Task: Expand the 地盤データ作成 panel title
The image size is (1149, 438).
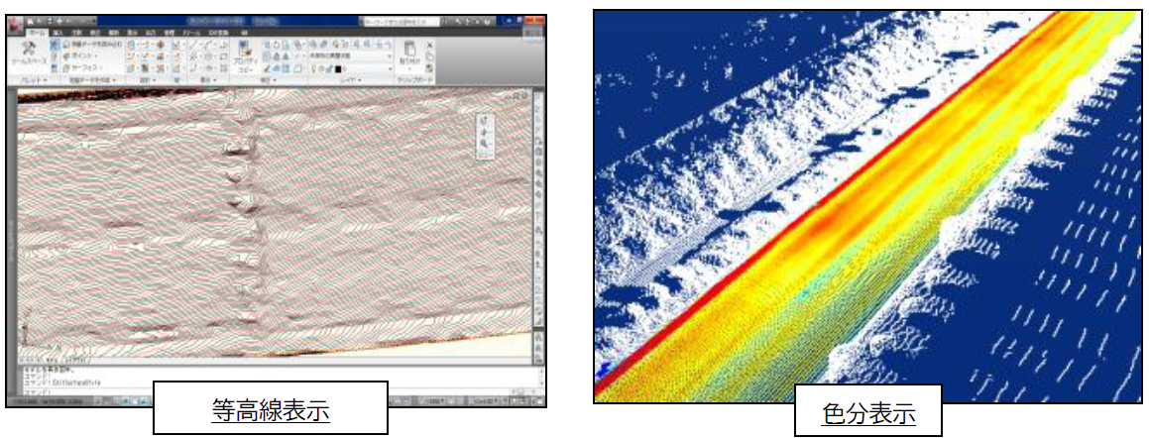Action: point(91,79)
